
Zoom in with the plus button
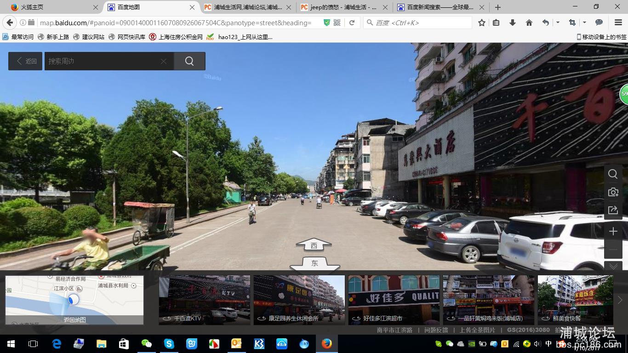(x=613, y=231)
